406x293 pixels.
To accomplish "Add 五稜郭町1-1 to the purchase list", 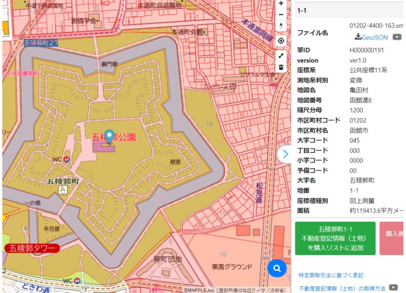I will (335, 238).
